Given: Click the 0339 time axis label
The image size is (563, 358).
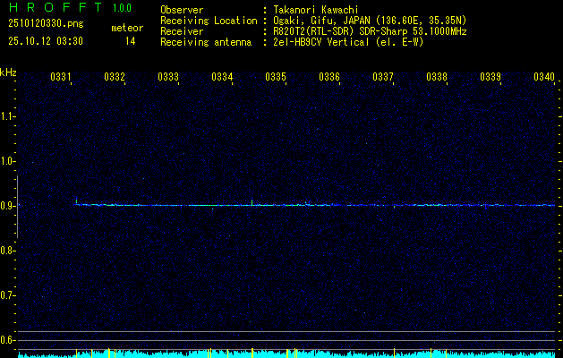Looking at the screenshot, I should pyautogui.click(x=490, y=76).
